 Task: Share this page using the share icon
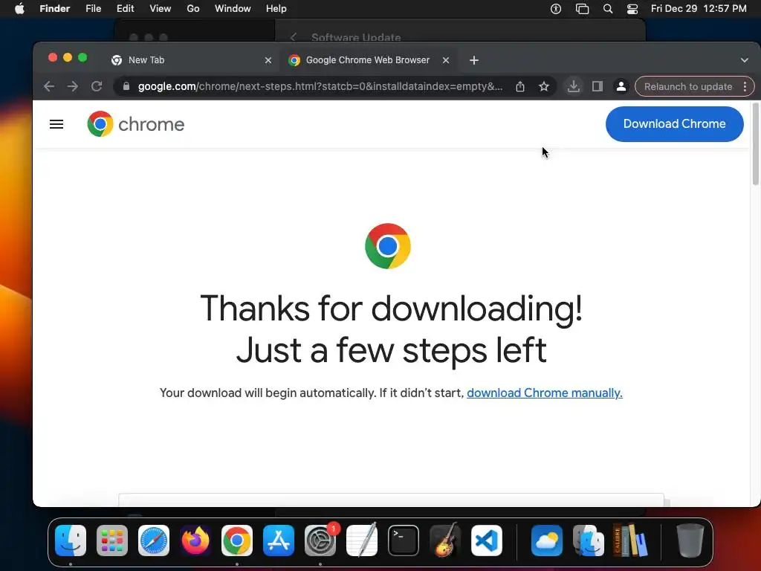click(519, 86)
